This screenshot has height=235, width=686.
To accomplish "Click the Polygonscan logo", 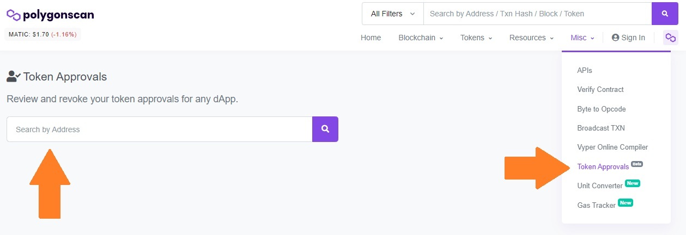I will [50, 15].
